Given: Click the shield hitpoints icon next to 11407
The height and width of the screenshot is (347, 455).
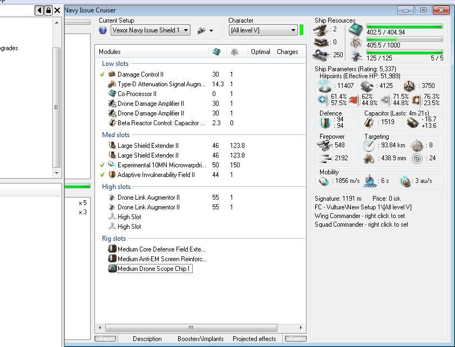Looking at the screenshot, I should click(325, 86).
